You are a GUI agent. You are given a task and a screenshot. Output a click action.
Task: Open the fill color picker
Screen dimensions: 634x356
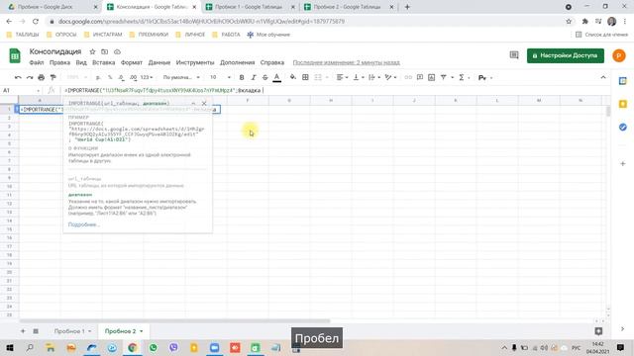(x=293, y=77)
